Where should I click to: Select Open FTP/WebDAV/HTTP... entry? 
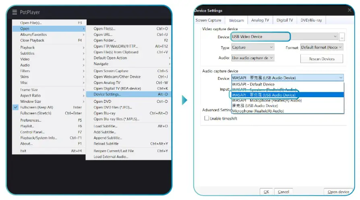coord(128,46)
